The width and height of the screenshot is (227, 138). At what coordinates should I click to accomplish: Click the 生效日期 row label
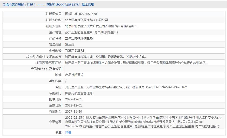click(55, 105)
